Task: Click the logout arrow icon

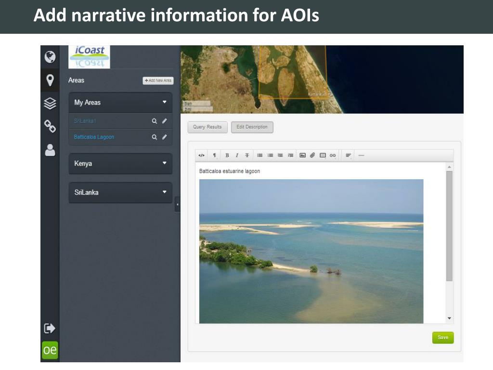Action: pyautogui.click(x=50, y=328)
